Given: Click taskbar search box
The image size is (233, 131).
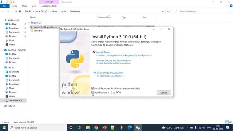Looking at the screenshot, I should 37,128.
